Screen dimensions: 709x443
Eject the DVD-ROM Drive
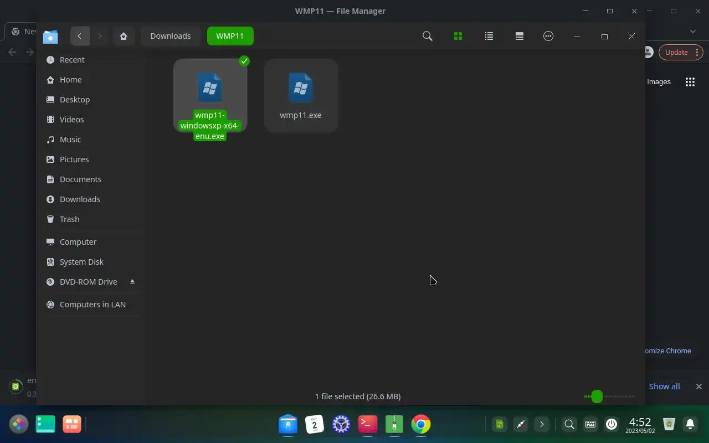click(x=132, y=282)
